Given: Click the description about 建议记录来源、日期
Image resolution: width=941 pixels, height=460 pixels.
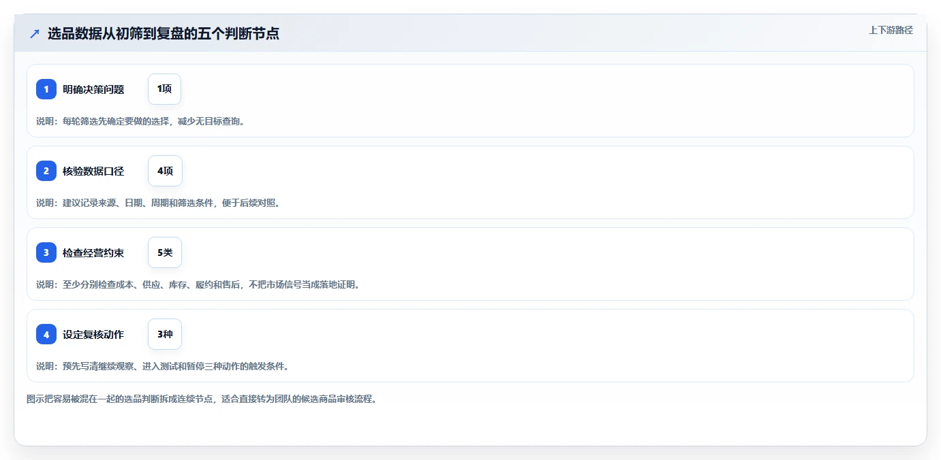Looking at the screenshot, I should pos(158,203).
